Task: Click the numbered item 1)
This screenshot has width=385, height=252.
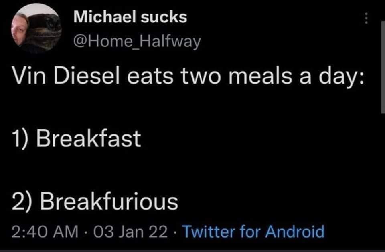Action: (20, 138)
